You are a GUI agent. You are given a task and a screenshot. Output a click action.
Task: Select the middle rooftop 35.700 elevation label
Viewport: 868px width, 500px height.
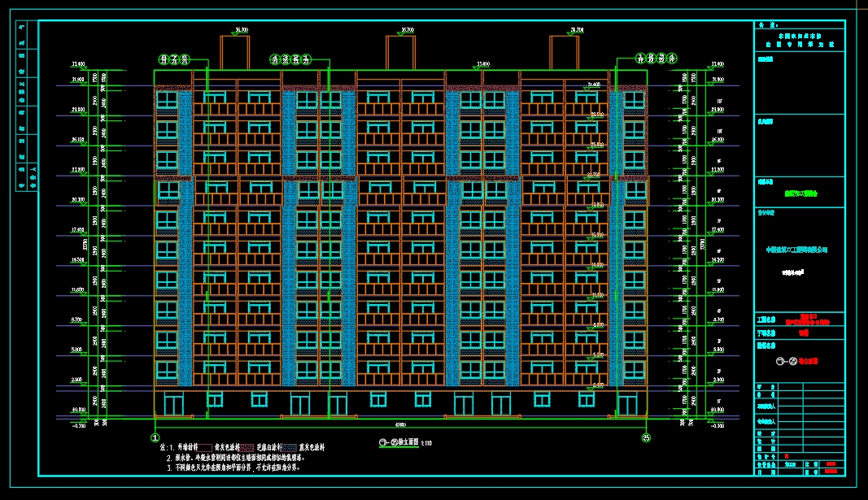tap(407, 30)
